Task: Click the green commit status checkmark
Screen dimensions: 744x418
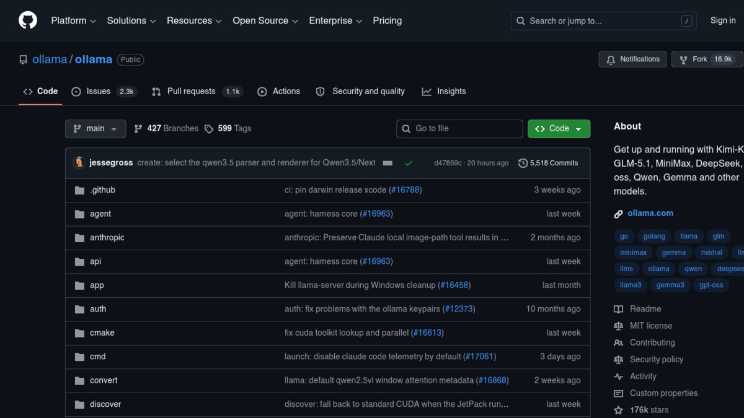Action: click(409, 163)
